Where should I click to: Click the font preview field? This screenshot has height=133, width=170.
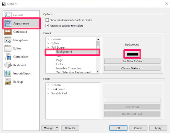click(x=132, y=100)
